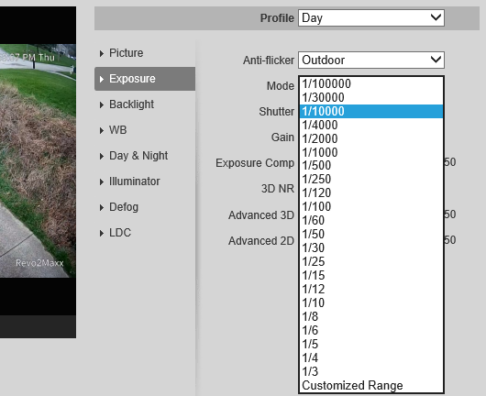Choose highlighted shutter speed 1/10000
The height and width of the screenshot is (396, 486).
[x=371, y=111]
